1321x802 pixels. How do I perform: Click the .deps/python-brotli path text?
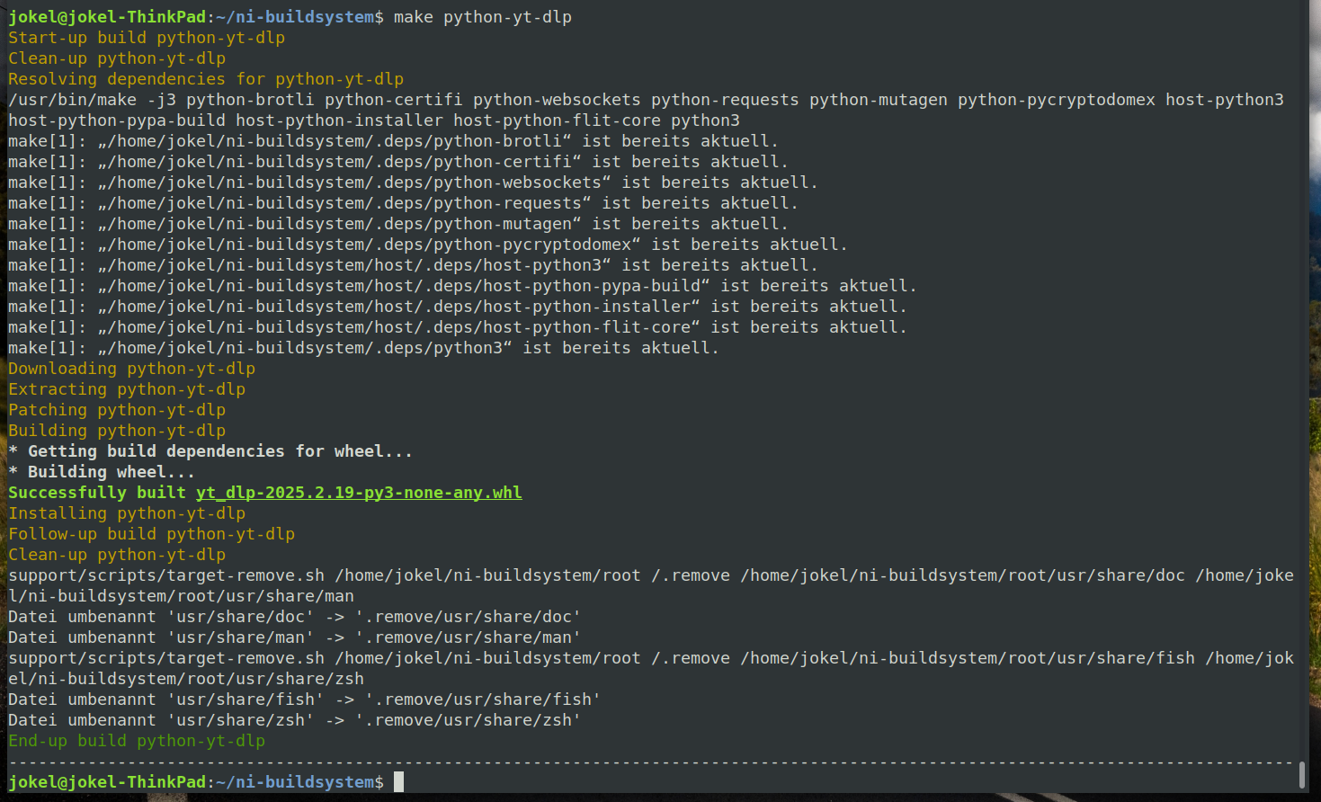tap(340, 141)
